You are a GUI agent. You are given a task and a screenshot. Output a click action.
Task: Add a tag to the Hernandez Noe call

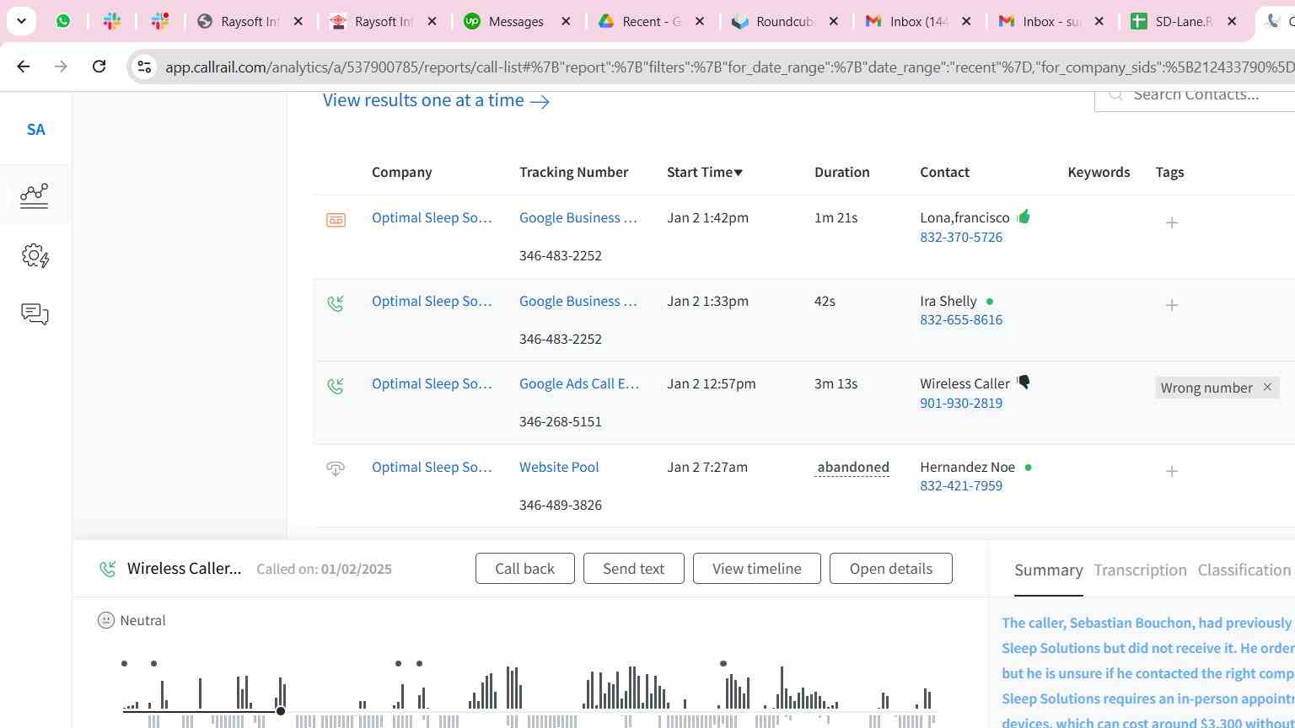point(1171,471)
